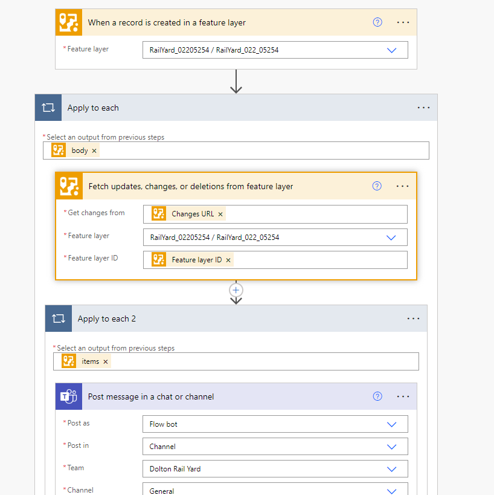Expand the Channel General dropdown

coord(391,491)
